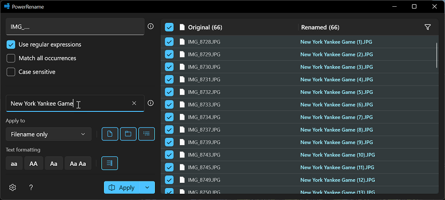Image resolution: width=445 pixels, height=200 pixels.
Task: Toggle the select all checkbox in header
Action: pos(169,27)
